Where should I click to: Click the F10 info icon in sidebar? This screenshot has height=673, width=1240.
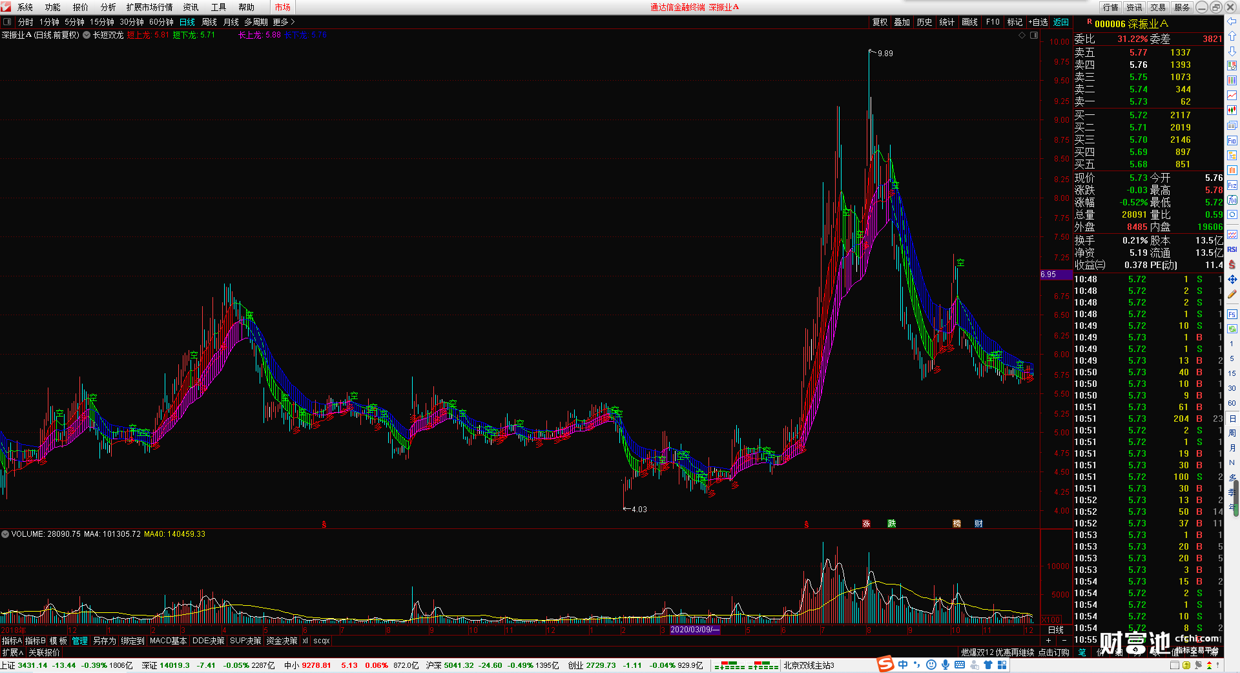pos(1232,140)
